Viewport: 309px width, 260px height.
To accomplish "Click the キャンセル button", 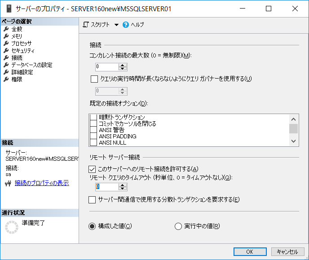I will click(287, 252).
